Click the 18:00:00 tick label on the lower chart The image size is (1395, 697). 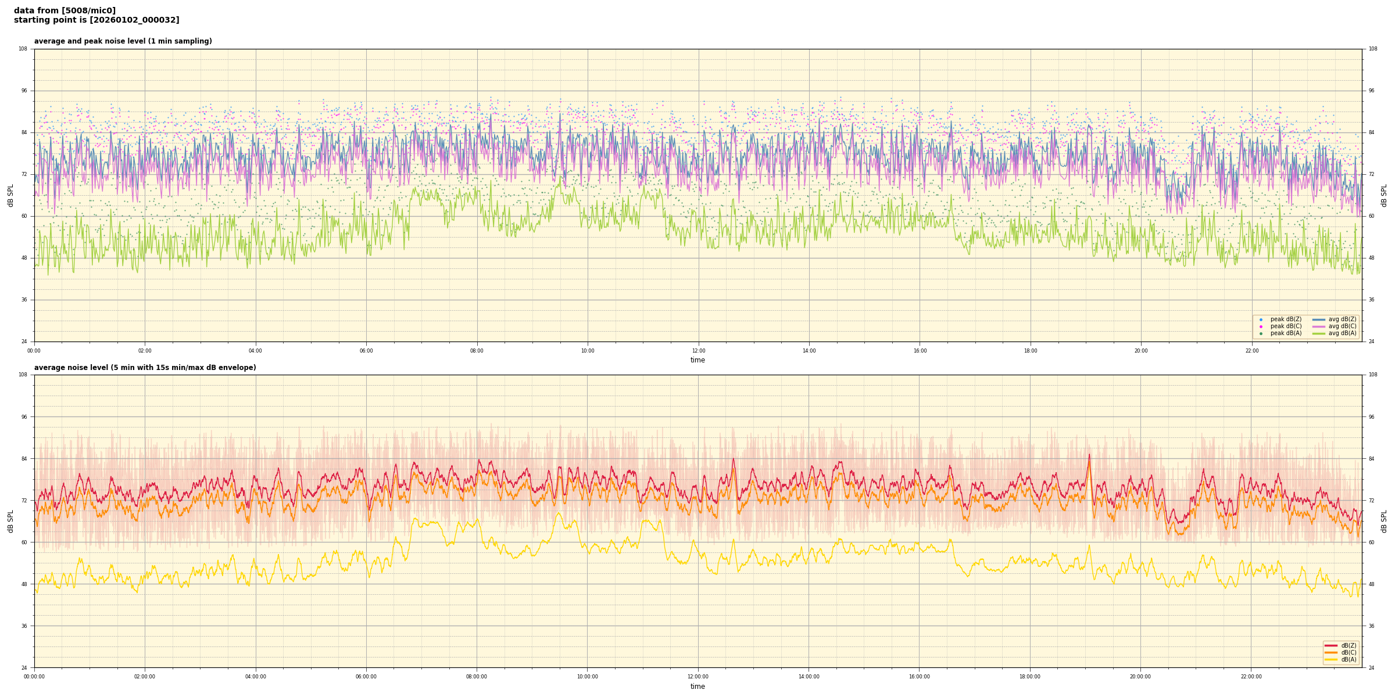tap(1029, 677)
